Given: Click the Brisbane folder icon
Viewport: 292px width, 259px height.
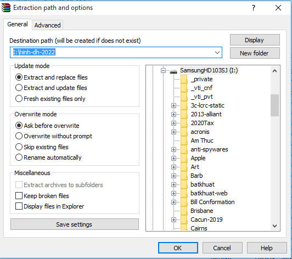Looking at the screenshot, I should point(184,211).
